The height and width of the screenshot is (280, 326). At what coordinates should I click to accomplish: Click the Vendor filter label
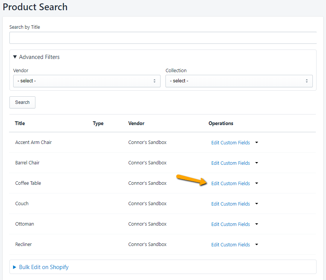[21, 70]
